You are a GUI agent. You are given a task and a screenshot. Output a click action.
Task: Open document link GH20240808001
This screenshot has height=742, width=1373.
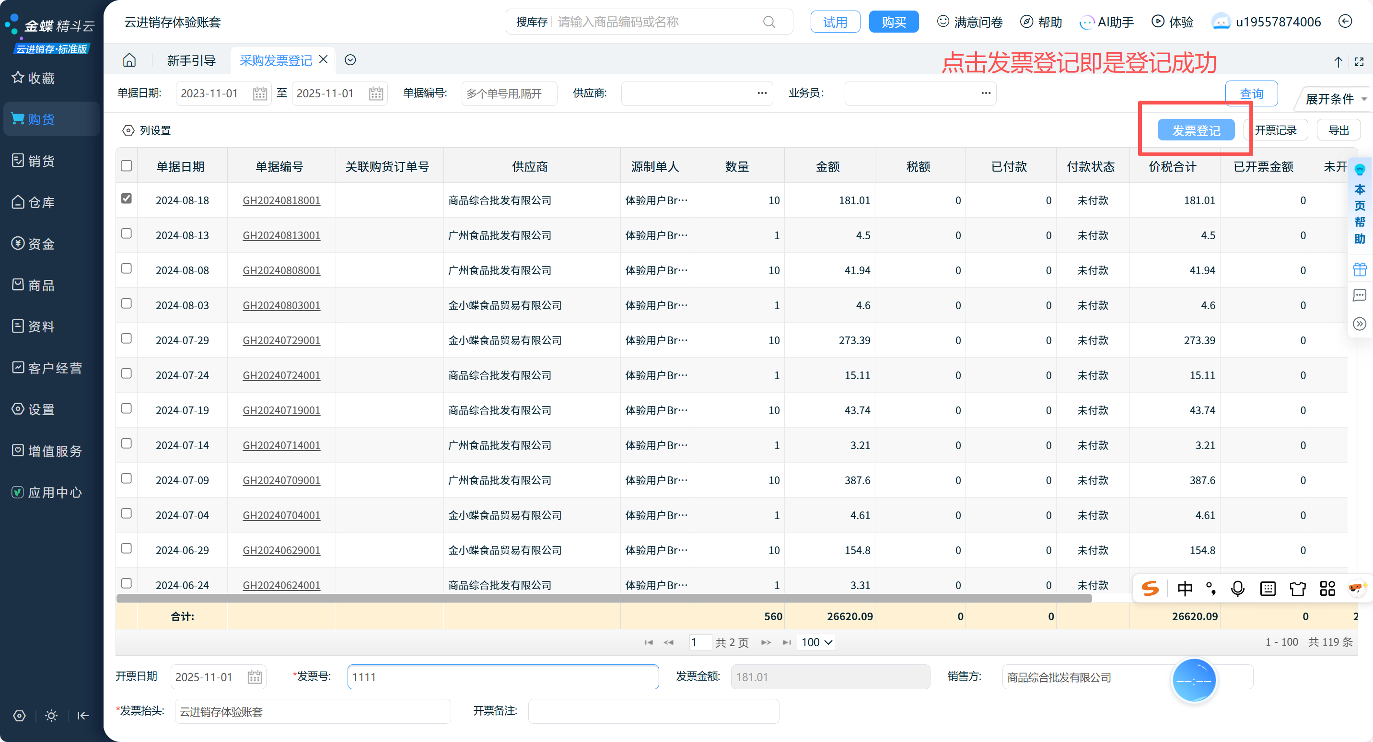(x=281, y=270)
